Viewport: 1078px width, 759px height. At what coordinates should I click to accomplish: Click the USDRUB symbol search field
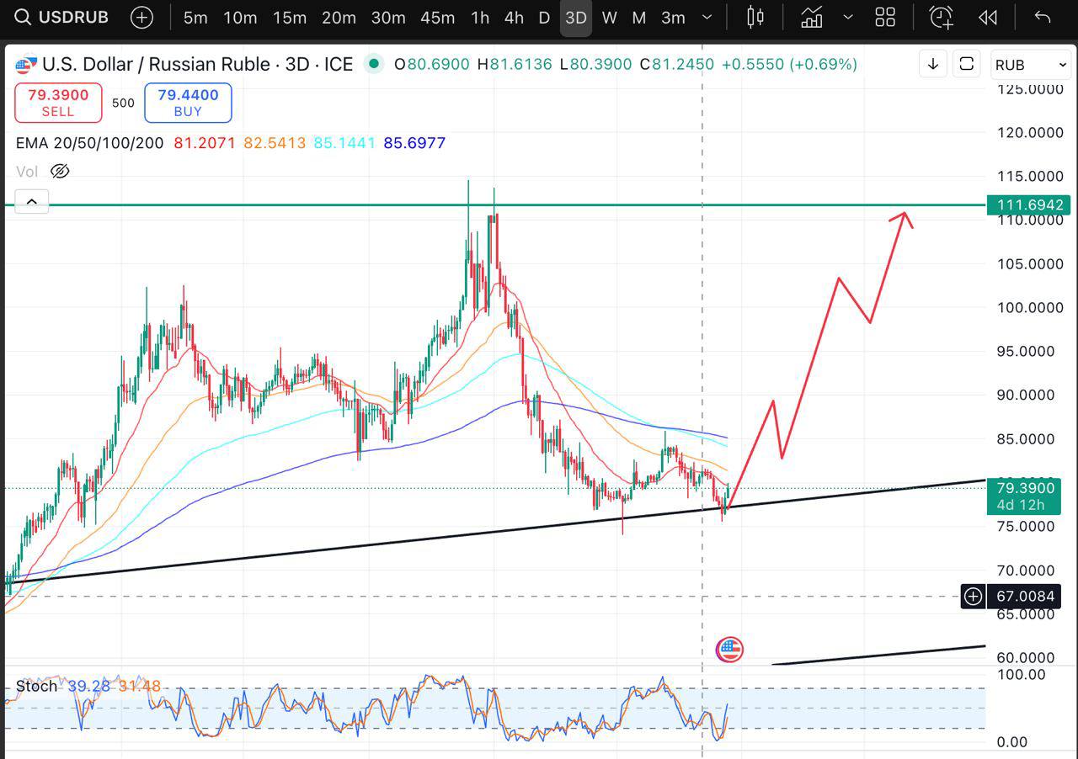click(62, 18)
